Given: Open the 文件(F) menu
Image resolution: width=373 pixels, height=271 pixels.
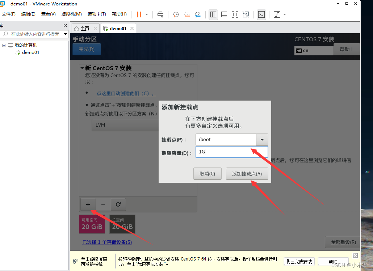Looking at the screenshot, I should [x=9, y=14].
